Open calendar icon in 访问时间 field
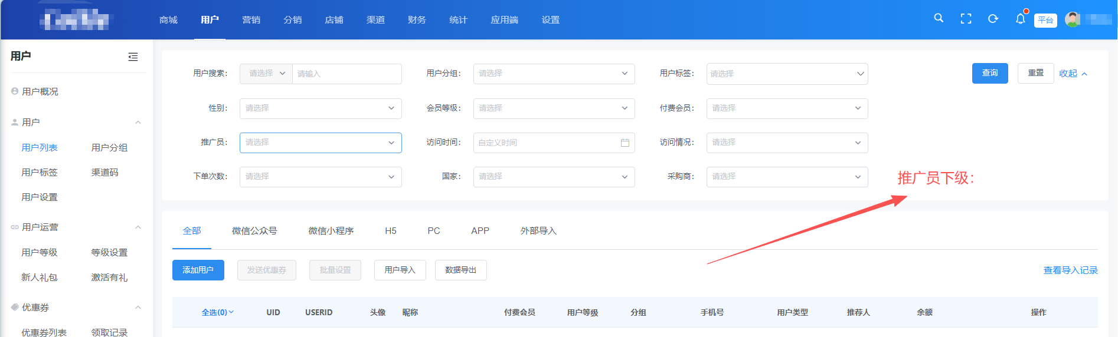The width and height of the screenshot is (1118, 337). click(x=625, y=143)
